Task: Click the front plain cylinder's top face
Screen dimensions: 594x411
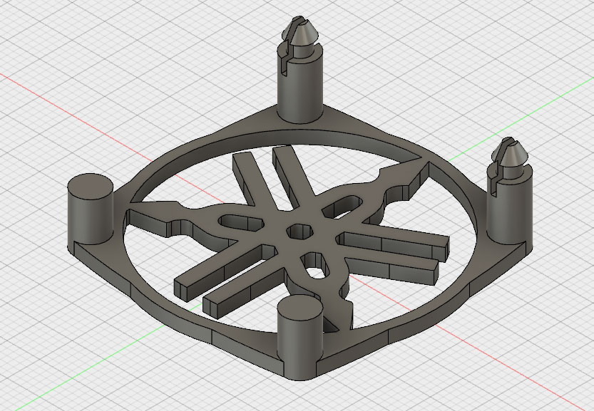Action: [299, 310]
